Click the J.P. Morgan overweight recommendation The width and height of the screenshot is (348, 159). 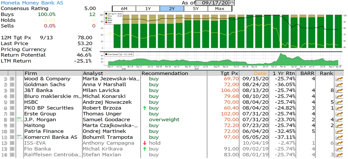(x=164, y=120)
